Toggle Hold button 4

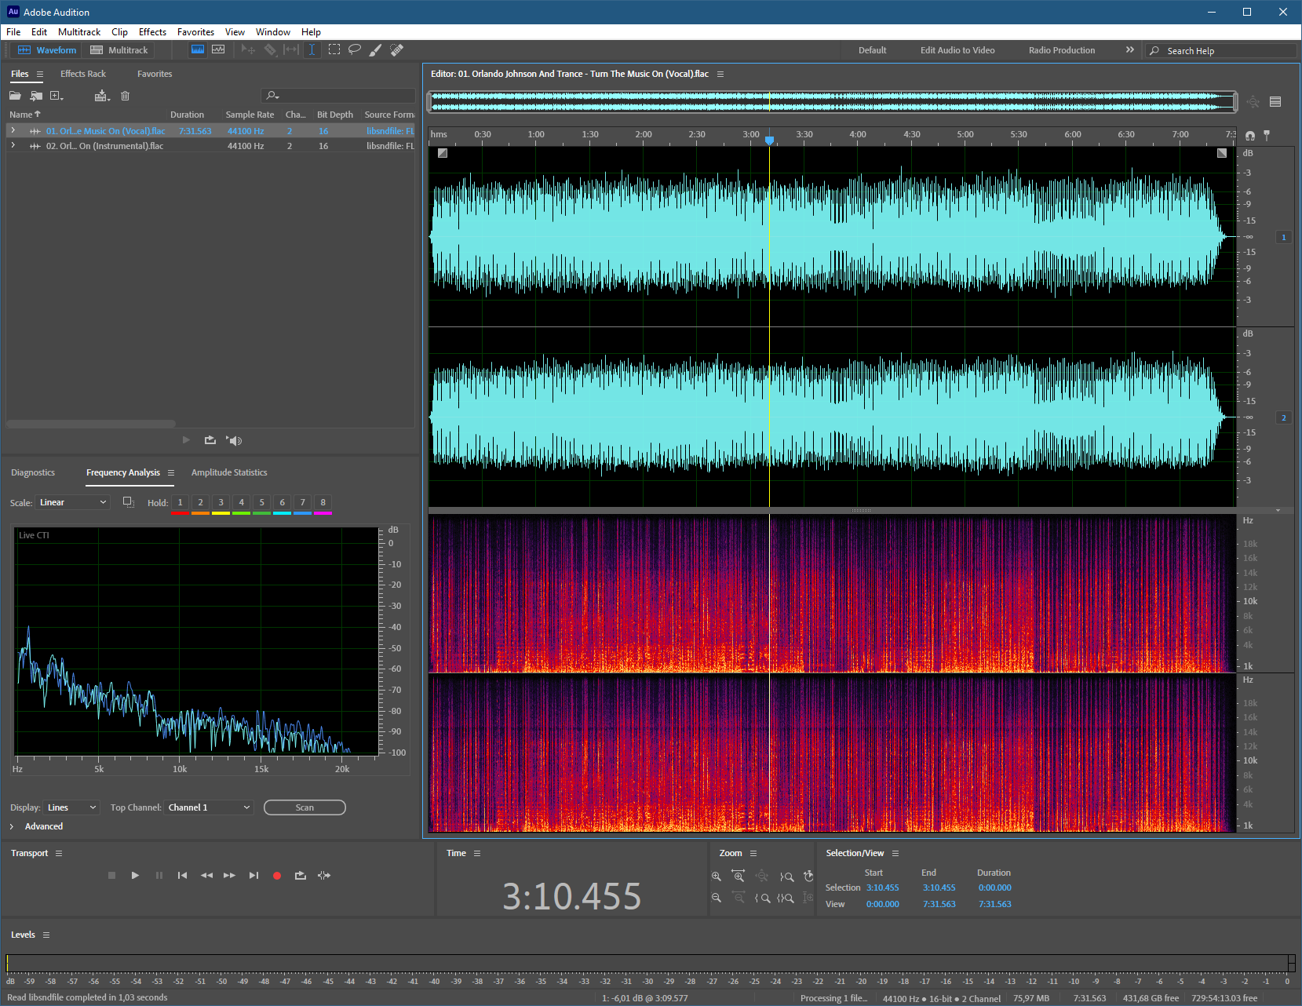(241, 503)
